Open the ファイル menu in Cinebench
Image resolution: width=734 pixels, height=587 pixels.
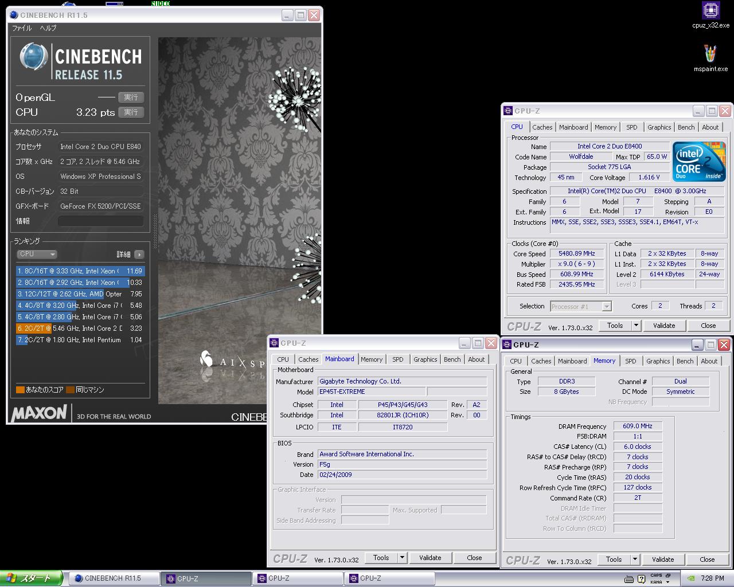[x=22, y=28]
